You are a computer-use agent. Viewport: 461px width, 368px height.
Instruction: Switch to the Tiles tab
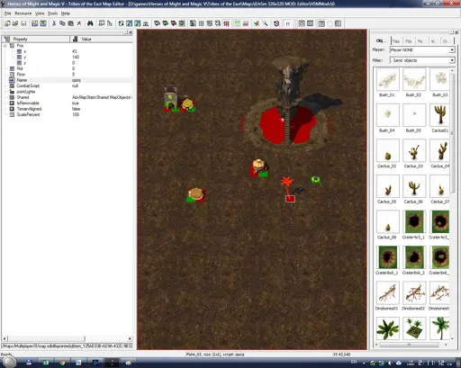[396, 41]
